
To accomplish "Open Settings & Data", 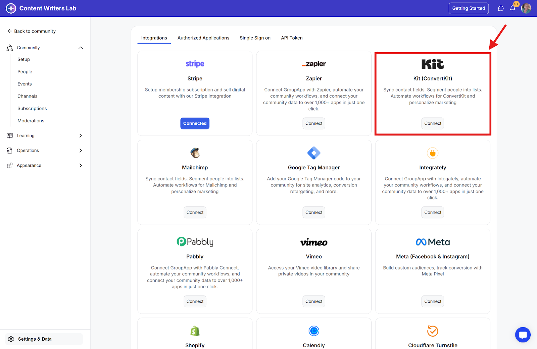I will [44, 339].
